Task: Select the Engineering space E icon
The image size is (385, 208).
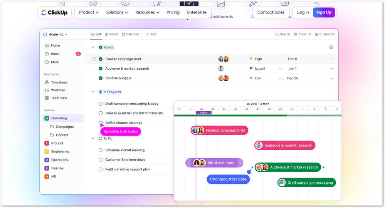Action: click(x=47, y=152)
